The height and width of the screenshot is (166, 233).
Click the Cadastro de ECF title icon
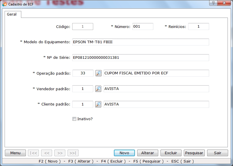(4, 5)
